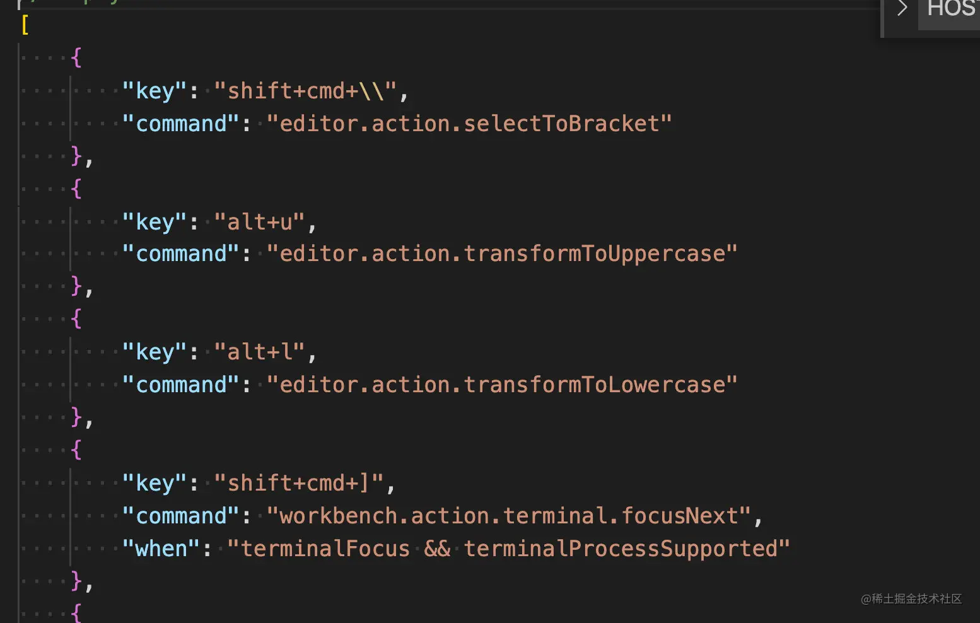Click the opening brace above the shift+cmd+\\ key
The width and height of the screenshot is (980, 623).
coord(76,58)
